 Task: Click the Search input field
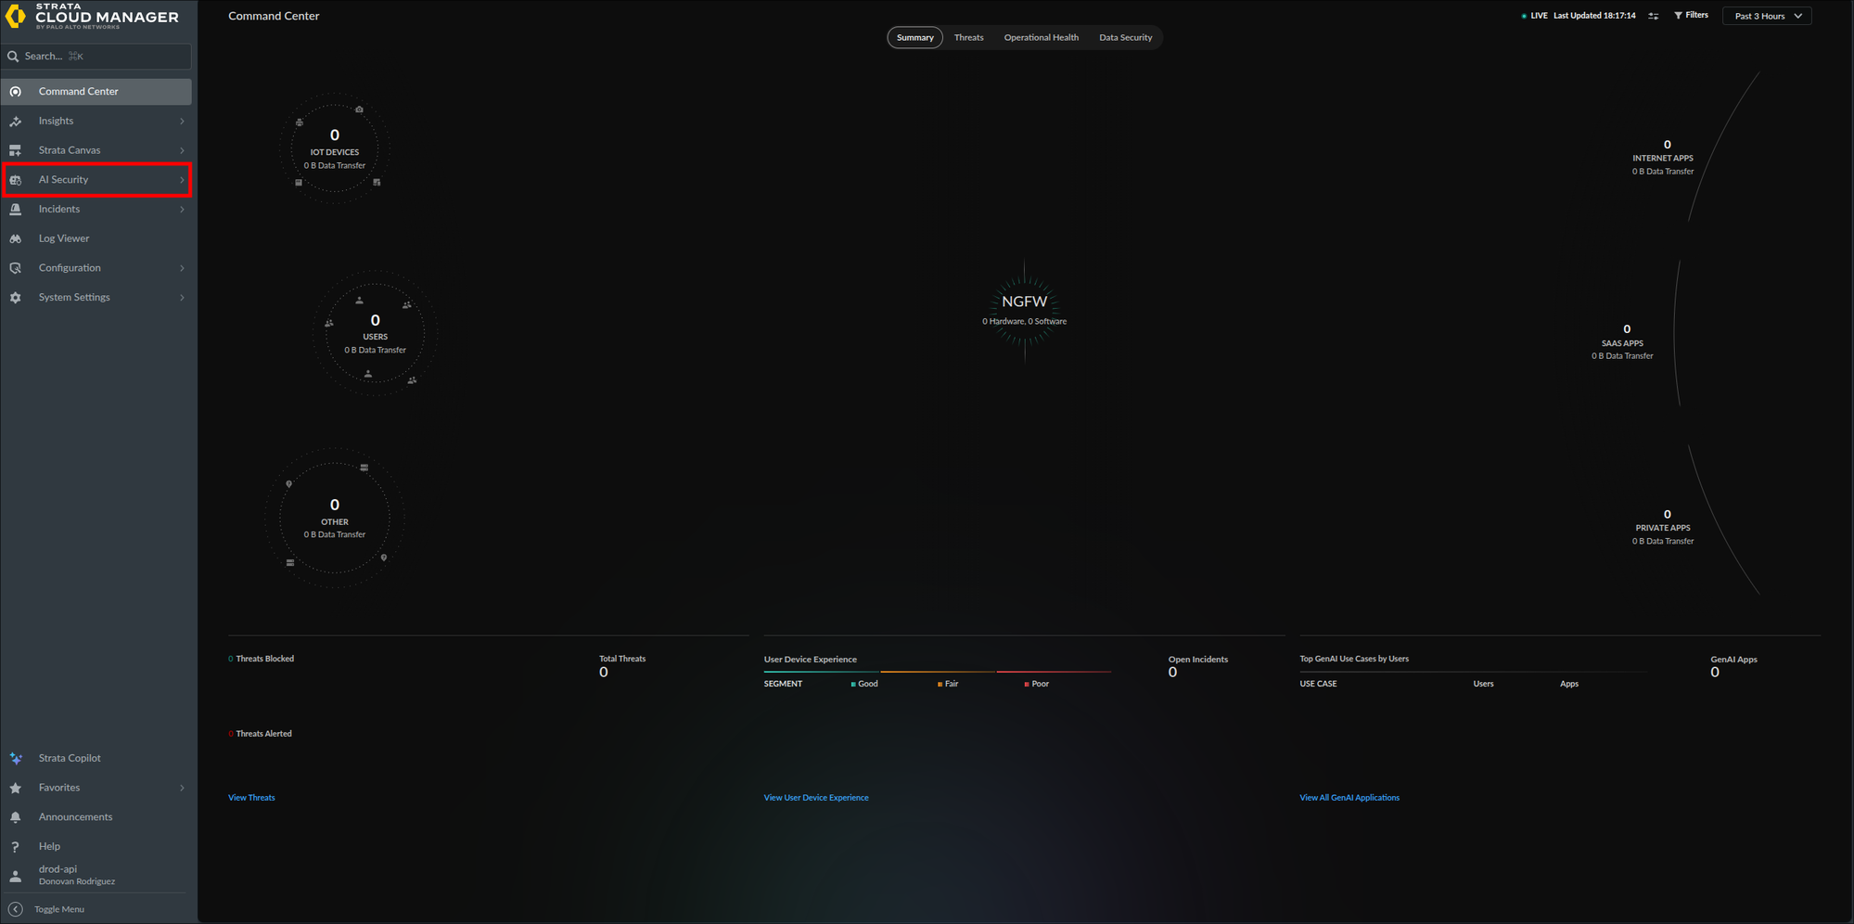click(96, 57)
